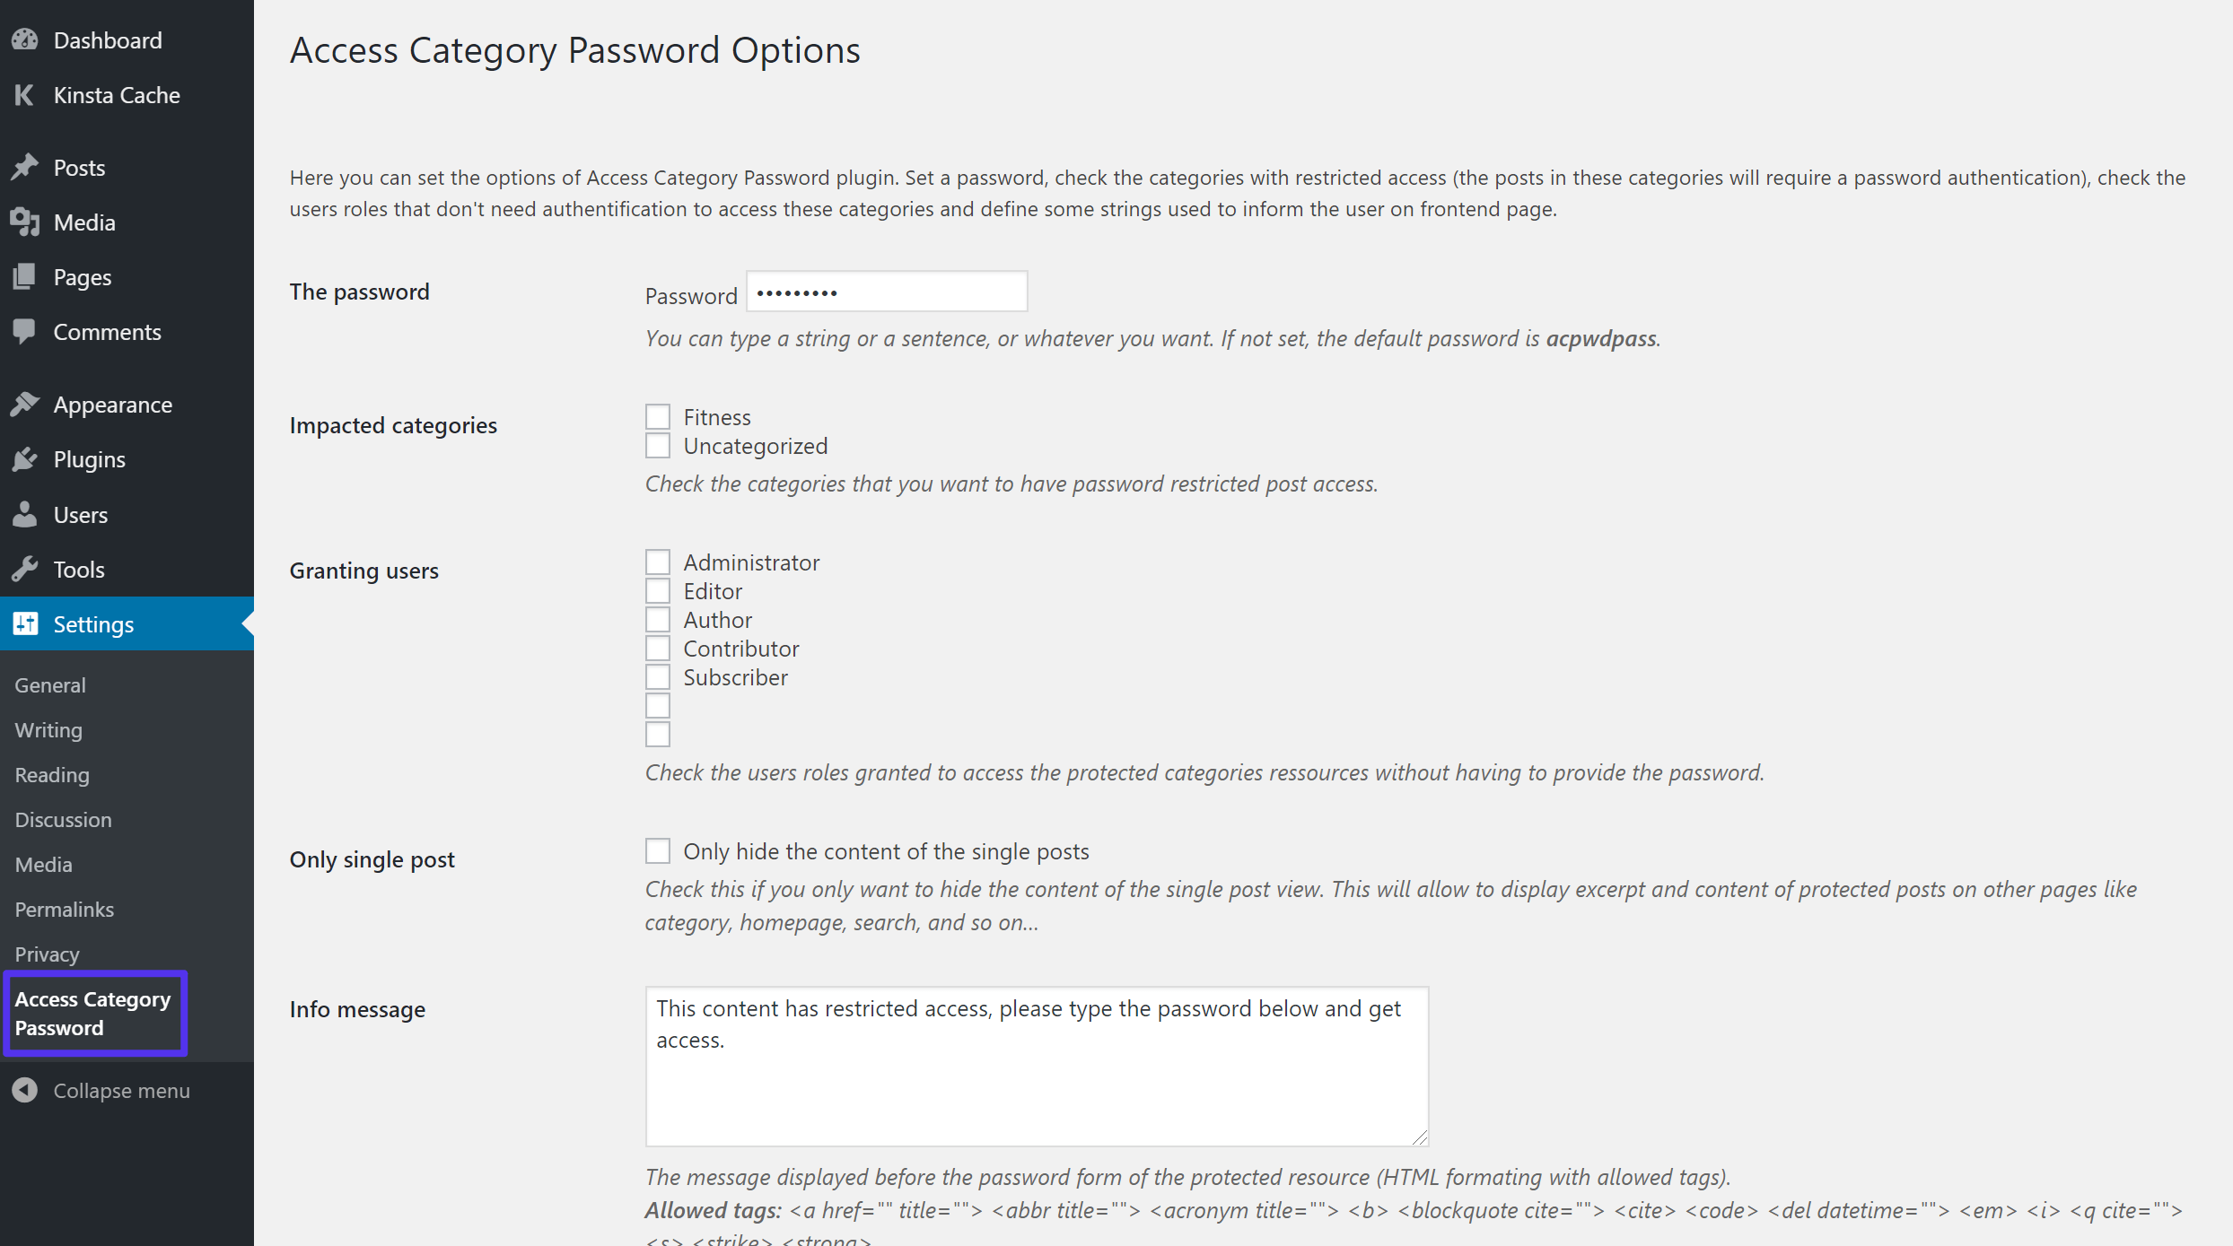Image resolution: width=2233 pixels, height=1246 pixels.
Task: Enable the Fitness impacted category checkbox
Action: tap(656, 417)
